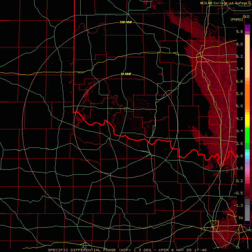Image resolution: width=252 pixels, height=252 pixels.
Task: Click the purple swatch atop the color scale
Action: tap(247, 28)
